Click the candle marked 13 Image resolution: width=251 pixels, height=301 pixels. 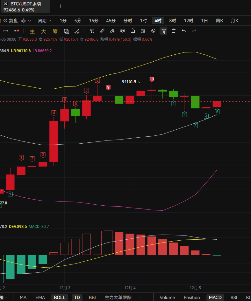coord(152,90)
